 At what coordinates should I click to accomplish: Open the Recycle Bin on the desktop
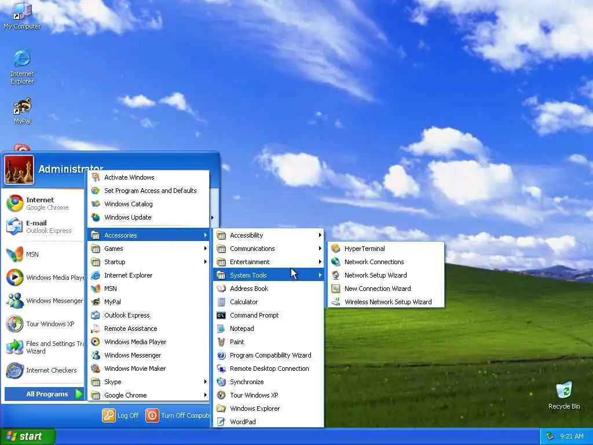(x=564, y=396)
